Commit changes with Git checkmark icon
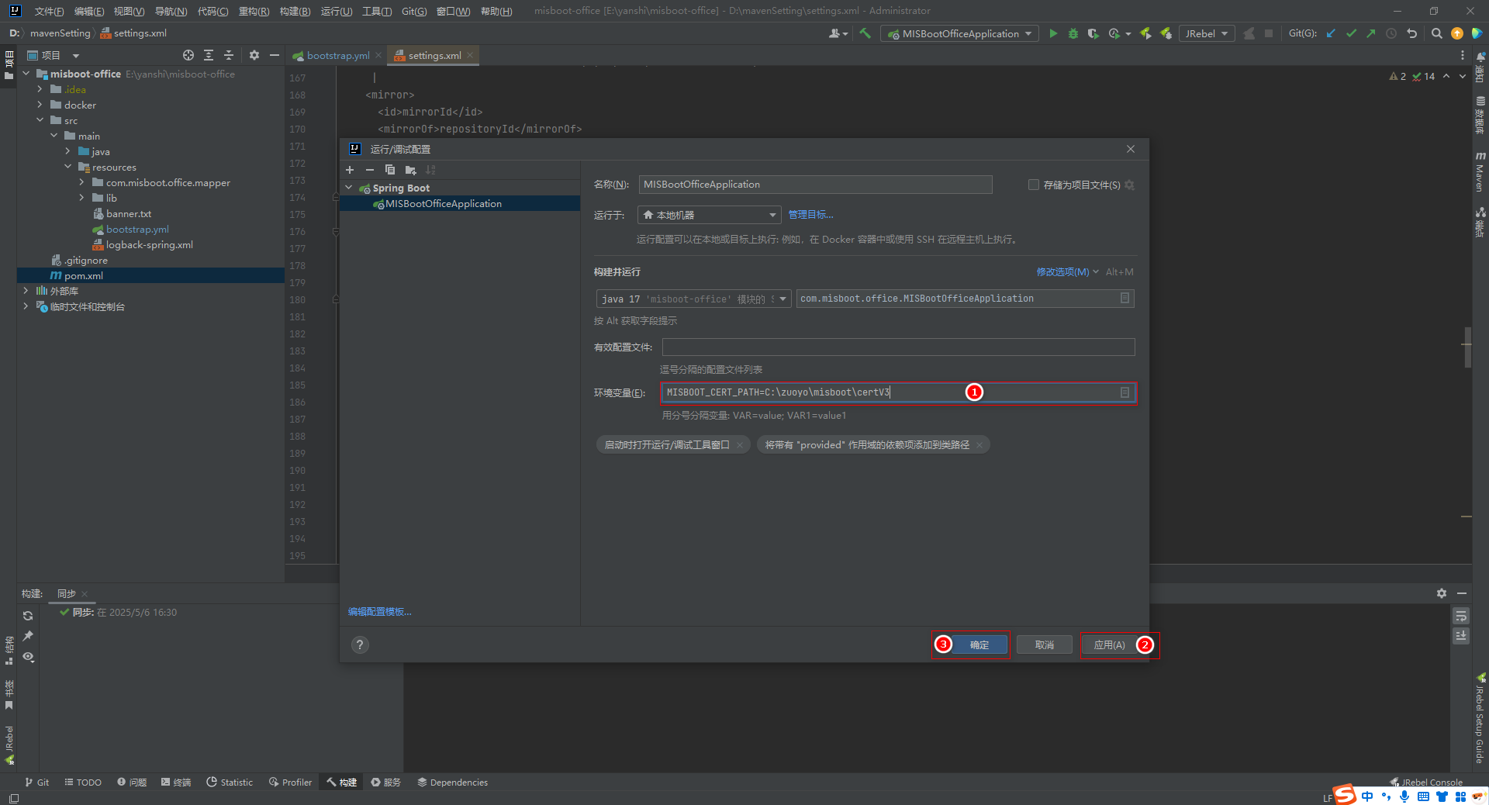The height and width of the screenshot is (805, 1489). tap(1351, 33)
